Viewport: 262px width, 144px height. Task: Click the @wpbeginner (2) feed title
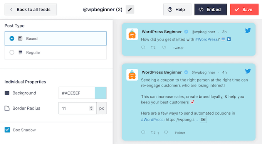(x=102, y=10)
